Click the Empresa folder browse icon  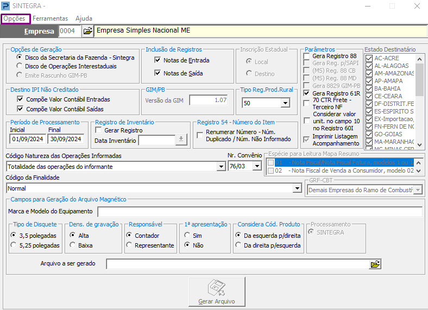click(x=87, y=31)
